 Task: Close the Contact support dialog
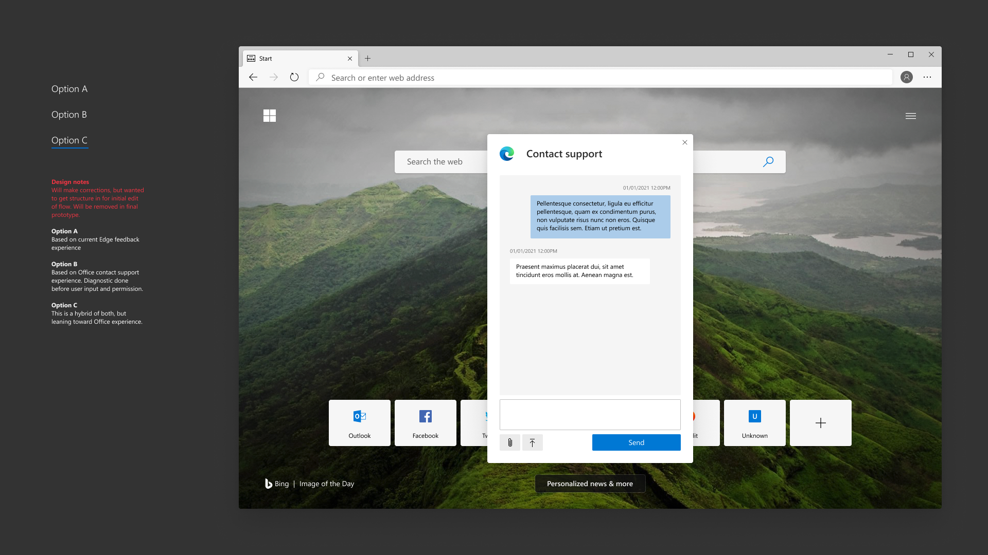(685, 142)
